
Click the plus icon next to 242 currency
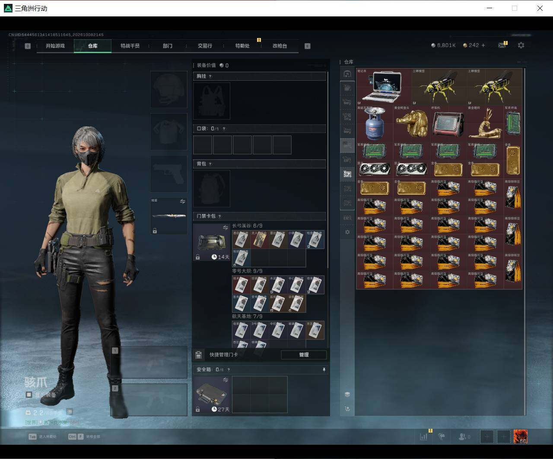tap(483, 45)
